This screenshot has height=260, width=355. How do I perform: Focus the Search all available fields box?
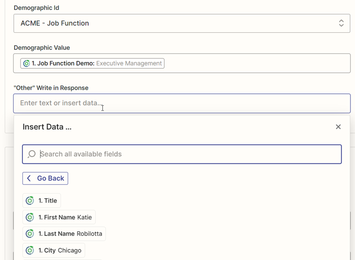click(182, 154)
